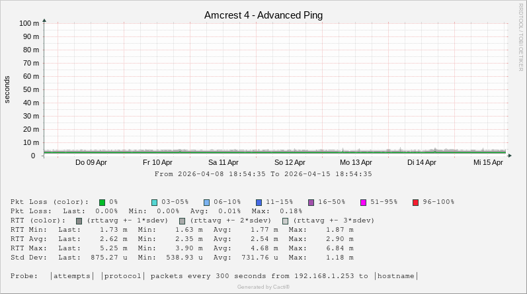Viewport: 527px width, 294px height.
Task: Click the 100 m y-axis label
Action: point(29,23)
